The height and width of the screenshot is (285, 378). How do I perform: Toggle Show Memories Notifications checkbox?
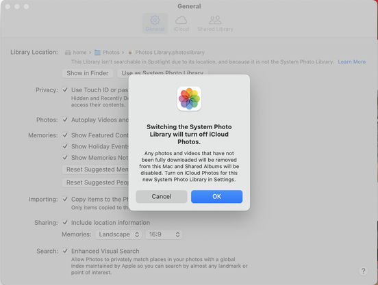(x=65, y=157)
